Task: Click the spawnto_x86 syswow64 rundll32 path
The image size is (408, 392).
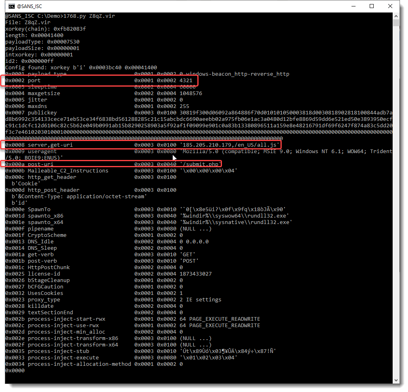Action: click(234, 216)
